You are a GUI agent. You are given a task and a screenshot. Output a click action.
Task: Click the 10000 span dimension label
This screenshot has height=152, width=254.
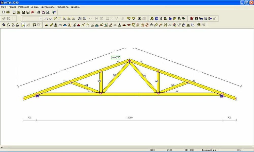coord(130,117)
